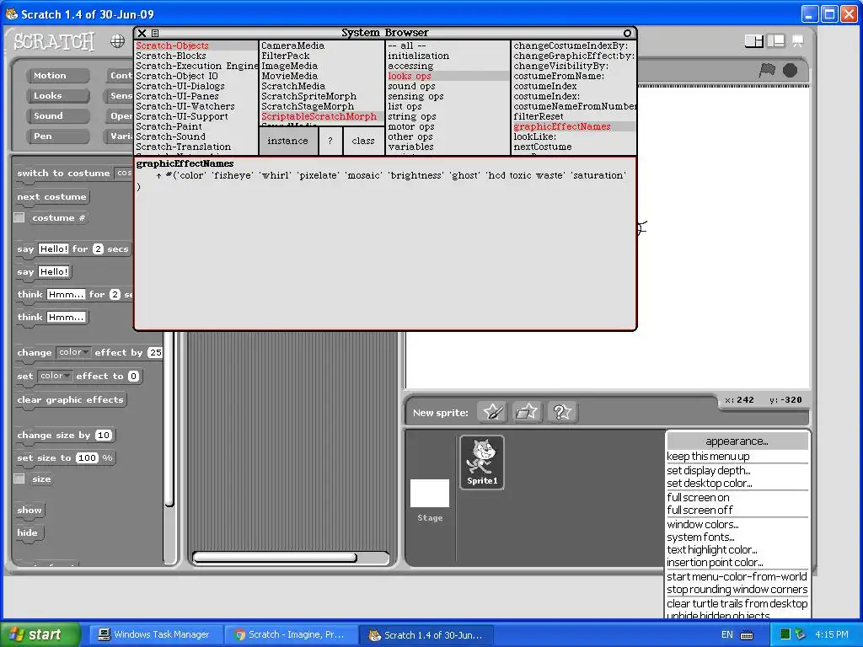
Task: Open the System Browser window menu icon
Action: [155, 33]
